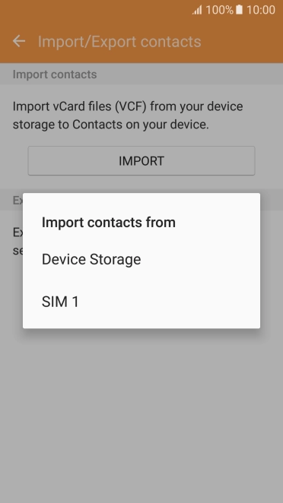Tap the 'Import contacts from' dialog title
283x503 pixels.
click(x=109, y=223)
